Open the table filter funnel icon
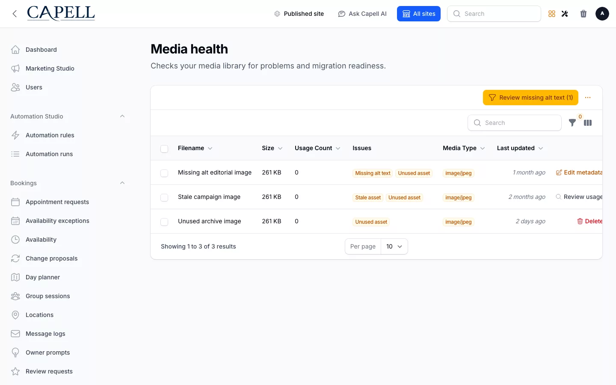The image size is (616, 385). coord(572,123)
